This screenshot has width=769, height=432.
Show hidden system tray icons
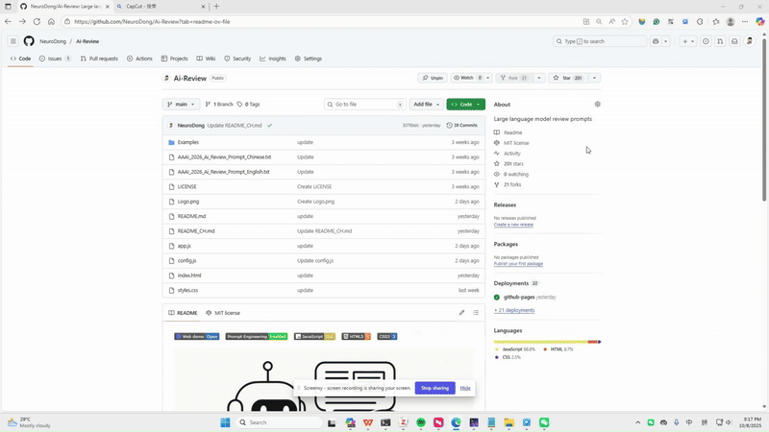637,422
